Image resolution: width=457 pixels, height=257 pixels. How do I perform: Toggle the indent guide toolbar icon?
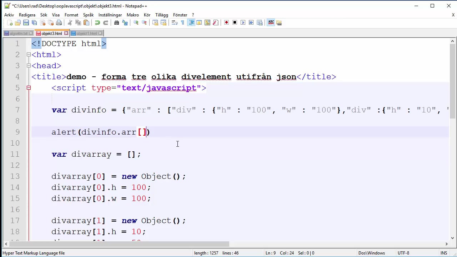click(x=191, y=22)
